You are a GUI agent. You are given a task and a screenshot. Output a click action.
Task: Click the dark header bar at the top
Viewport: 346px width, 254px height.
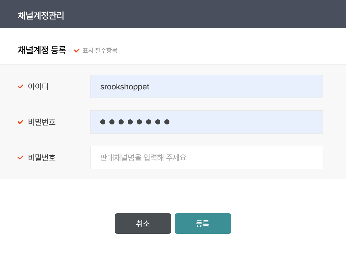click(x=173, y=14)
